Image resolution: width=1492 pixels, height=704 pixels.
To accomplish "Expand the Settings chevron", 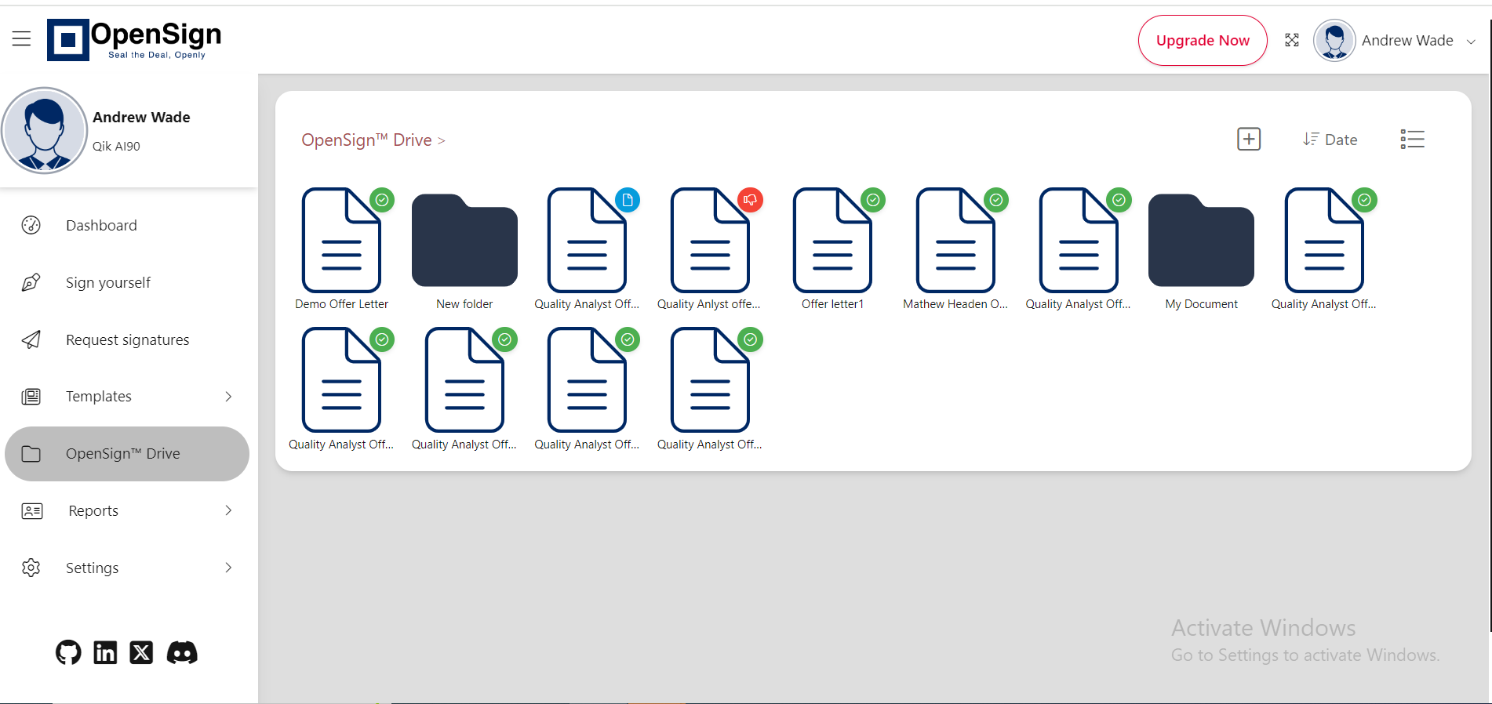I will click(228, 568).
